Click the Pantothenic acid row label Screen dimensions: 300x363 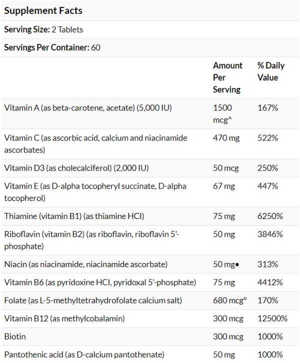pyautogui.click(x=84, y=354)
